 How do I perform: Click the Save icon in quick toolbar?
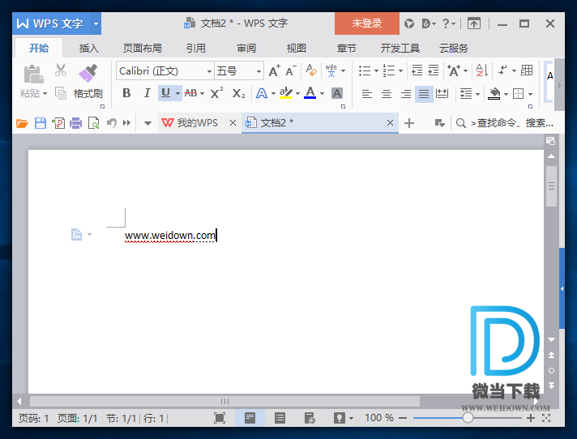coord(40,123)
